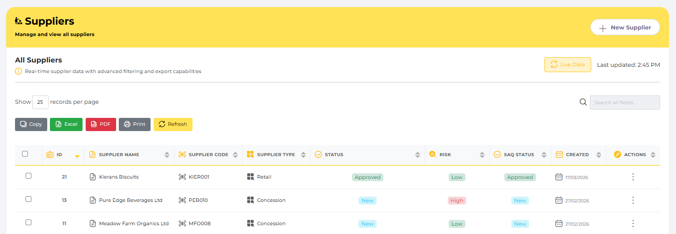This screenshot has width=676, height=234.
Task: Click the ID value 13
Action: click(64, 200)
